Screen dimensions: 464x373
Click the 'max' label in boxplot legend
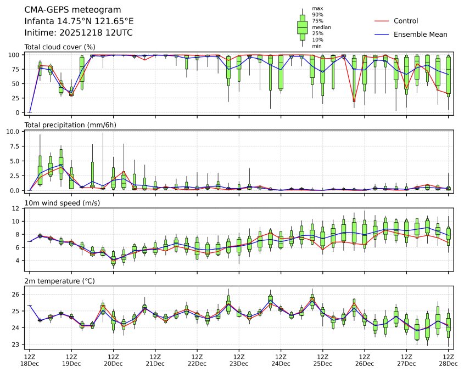(316, 8)
